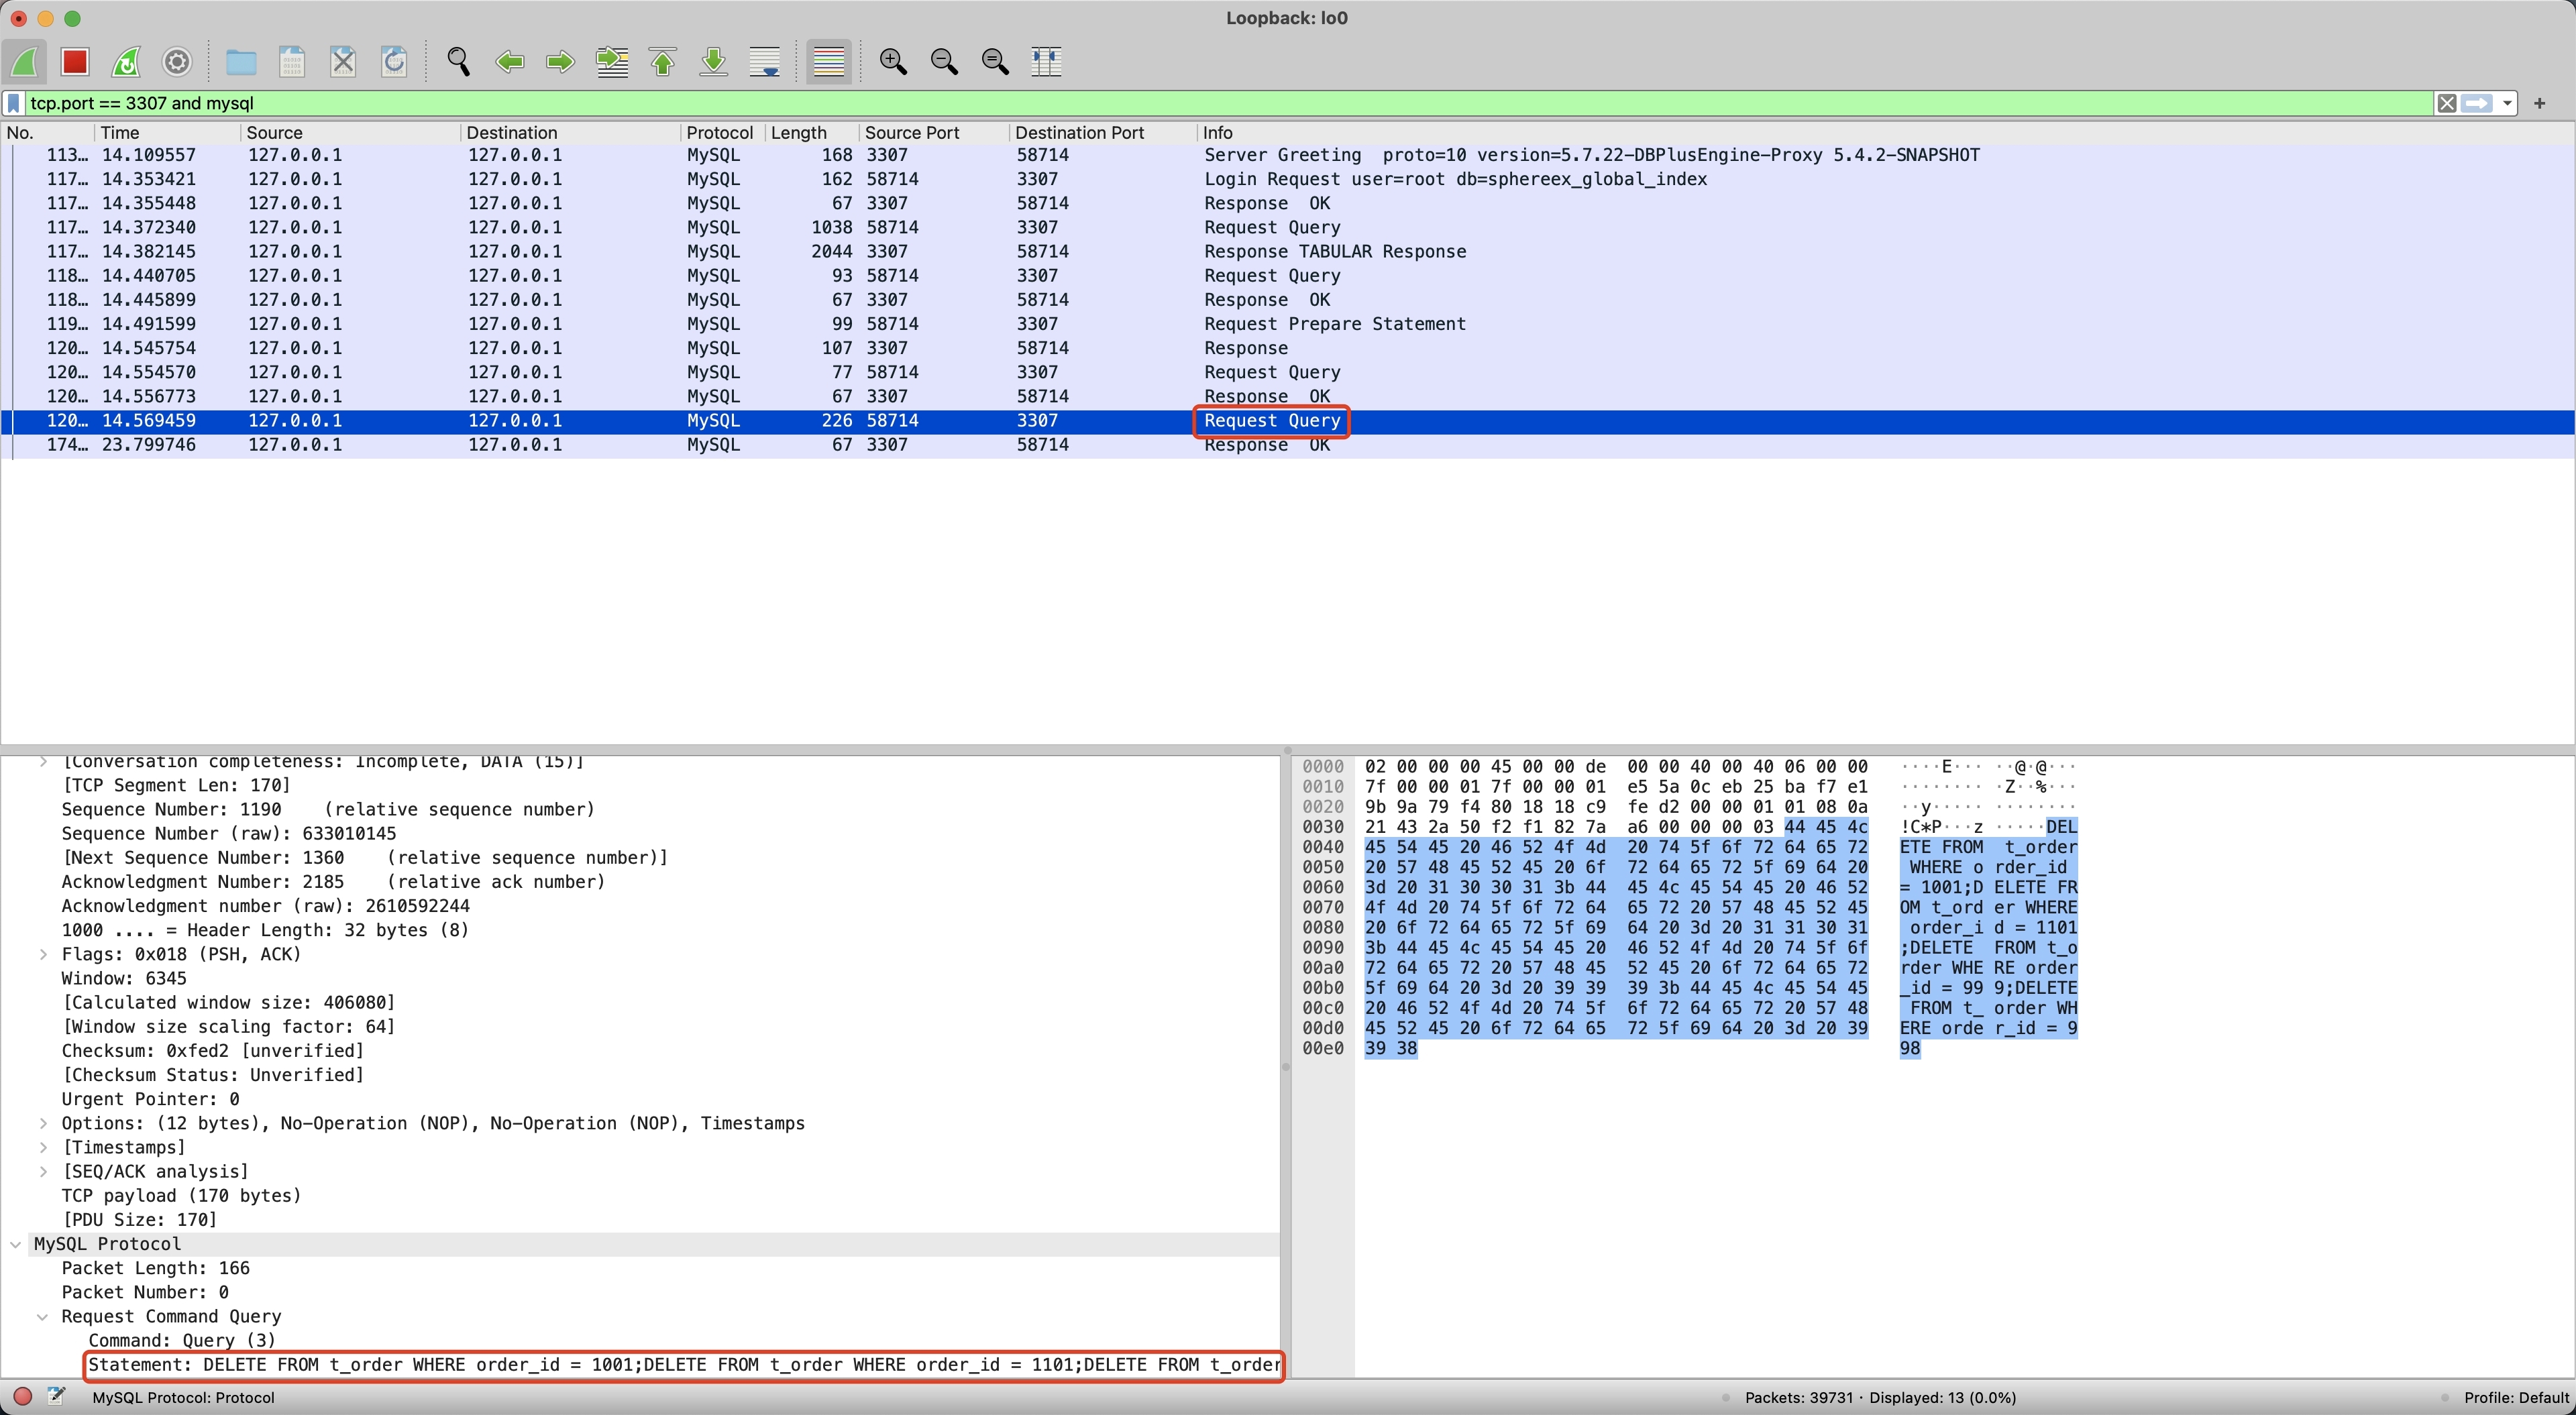
Task: Open capture options gear icon
Action: point(177,62)
